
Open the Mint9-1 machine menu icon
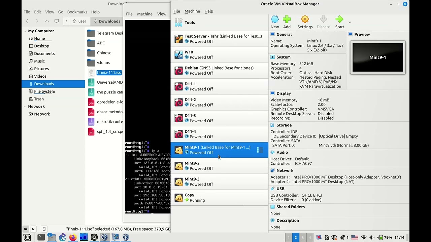(260, 150)
